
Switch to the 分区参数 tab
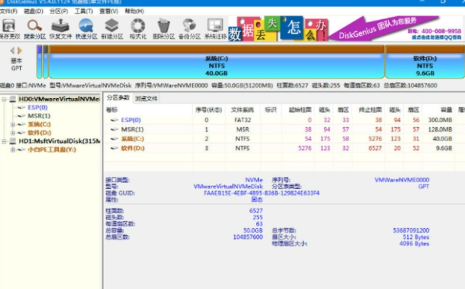[x=118, y=98]
